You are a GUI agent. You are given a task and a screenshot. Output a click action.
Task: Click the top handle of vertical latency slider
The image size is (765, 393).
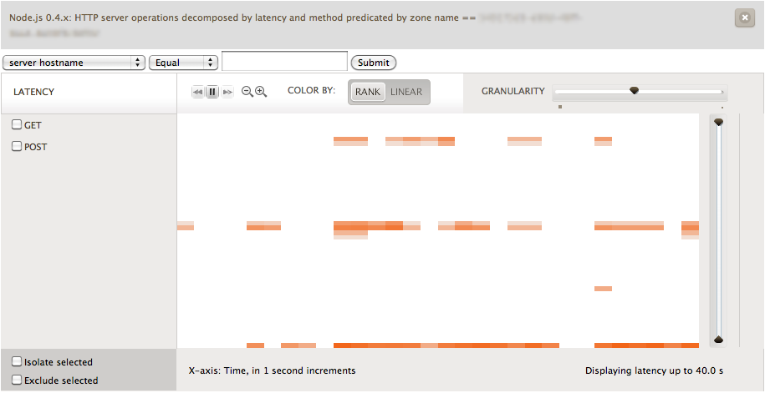pyautogui.click(x=718, y=122)
